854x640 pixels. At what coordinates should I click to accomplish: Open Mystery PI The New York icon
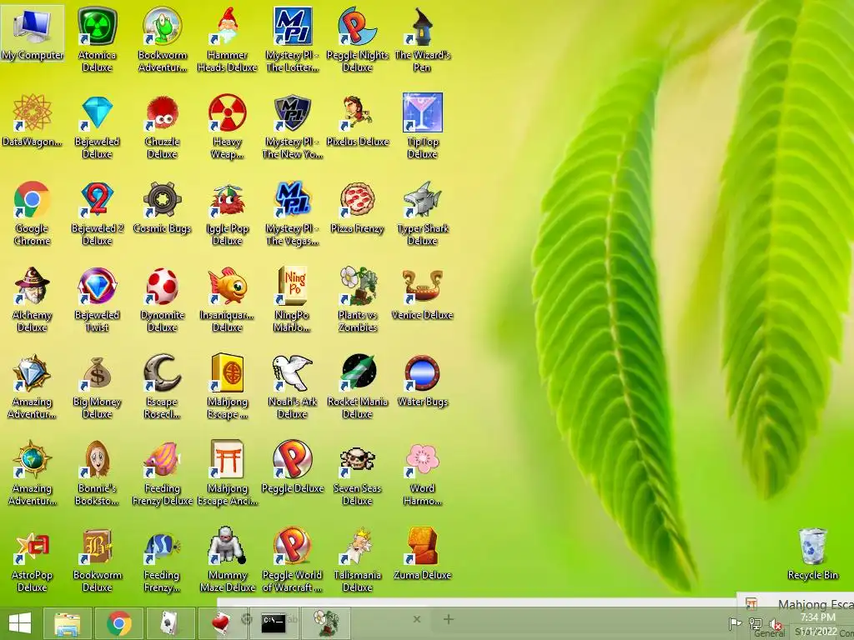coord(293,127)
